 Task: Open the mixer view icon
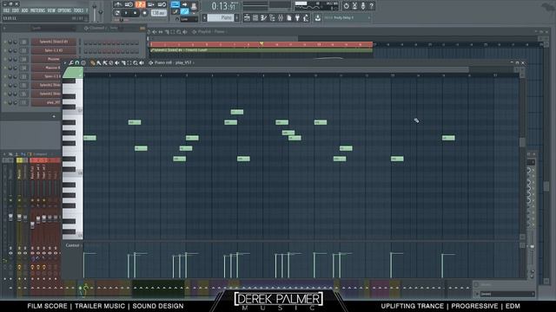click(x=281, y=17)
